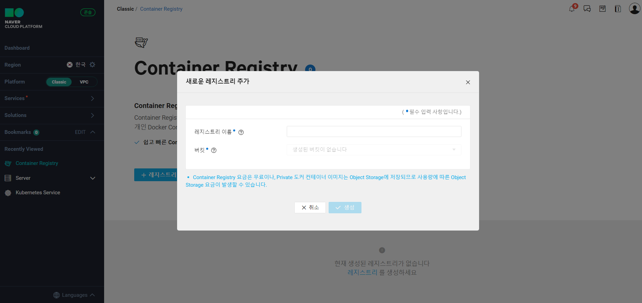Screen dimensions: 642x303
Task: Open the user profile avatar
Action: coord(634,9)
